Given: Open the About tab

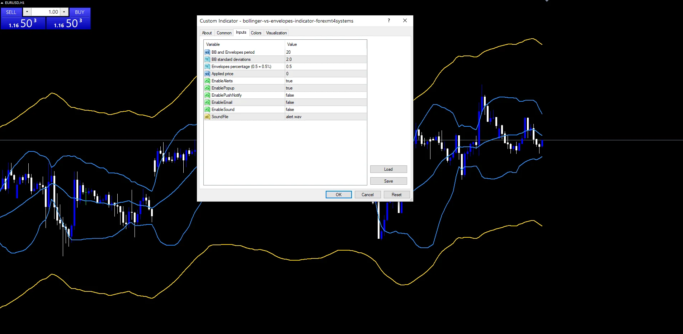Looking at the screenshot, I should point(207,33).
